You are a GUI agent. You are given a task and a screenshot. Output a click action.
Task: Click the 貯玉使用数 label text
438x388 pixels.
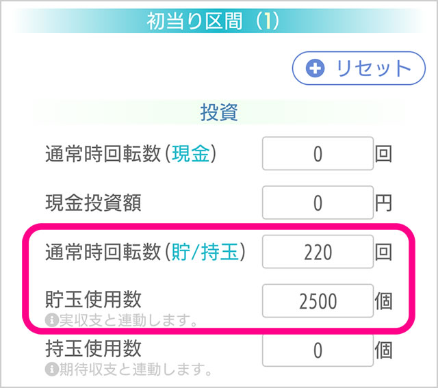tap(92, 299)
